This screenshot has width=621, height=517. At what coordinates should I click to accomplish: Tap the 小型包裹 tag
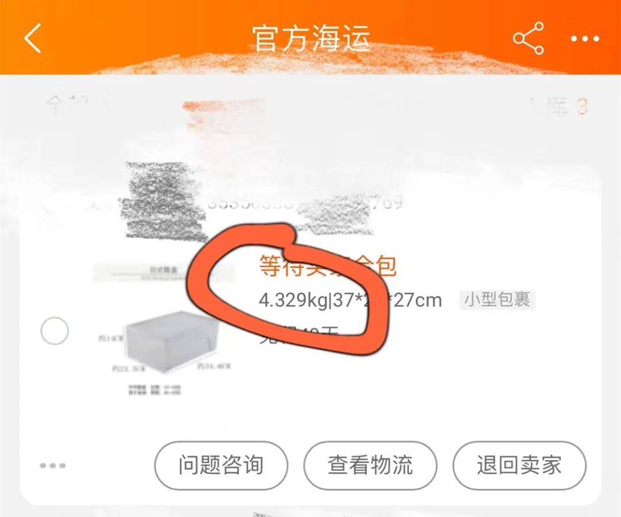coord(497,300)
